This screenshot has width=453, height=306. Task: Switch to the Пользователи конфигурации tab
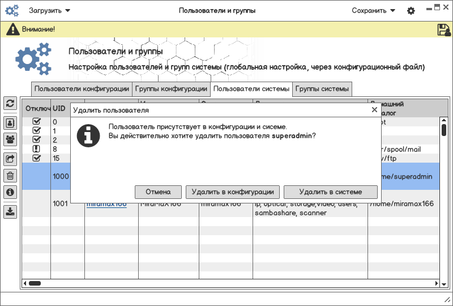[x=82, y=89]
